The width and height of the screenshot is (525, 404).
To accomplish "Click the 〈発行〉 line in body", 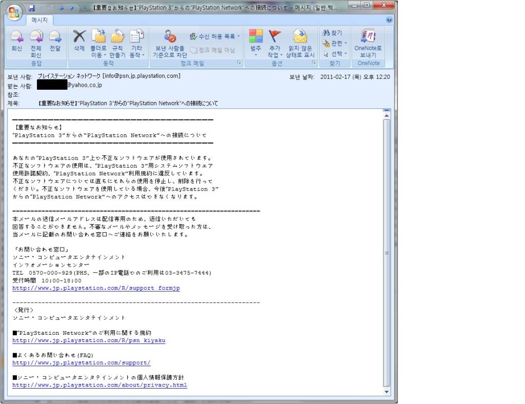I will coord(24,310).
